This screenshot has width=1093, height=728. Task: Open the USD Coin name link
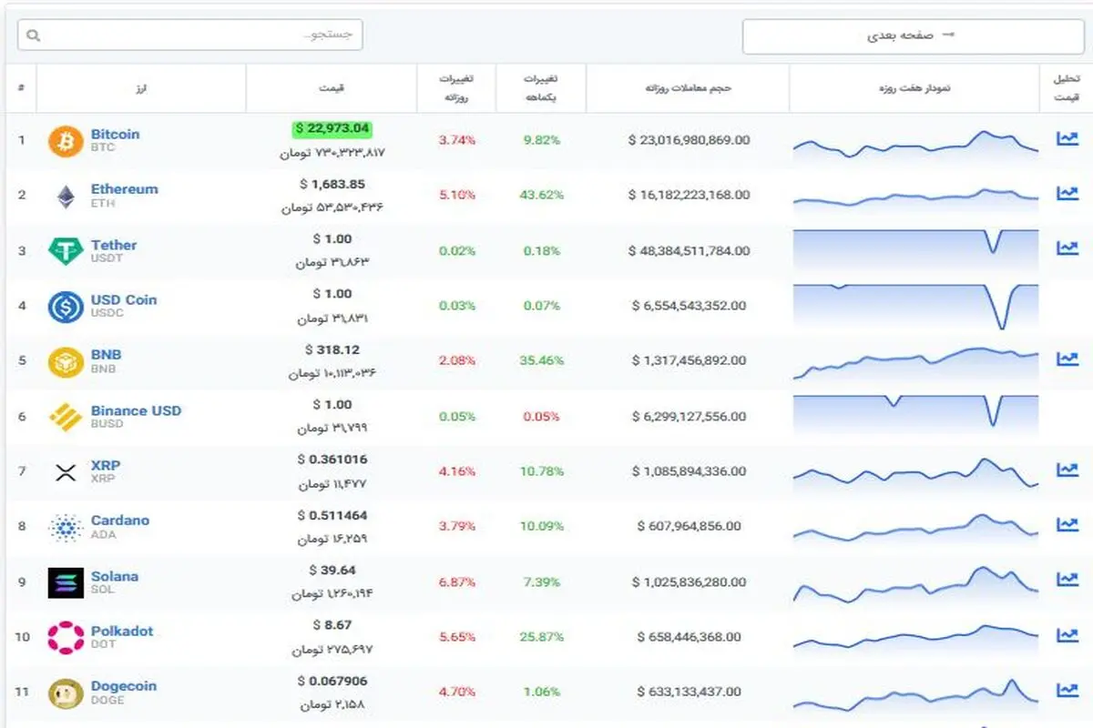(x=124, y=299)
